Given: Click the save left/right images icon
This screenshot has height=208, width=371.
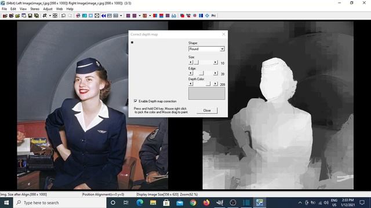Looking at the screenshot, I should 36,16.
